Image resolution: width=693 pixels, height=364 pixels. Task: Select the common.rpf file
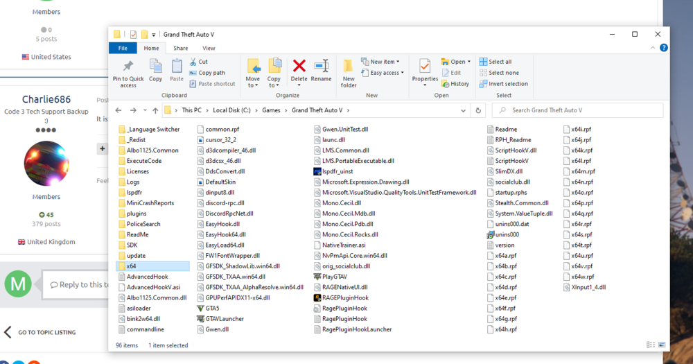218,129
